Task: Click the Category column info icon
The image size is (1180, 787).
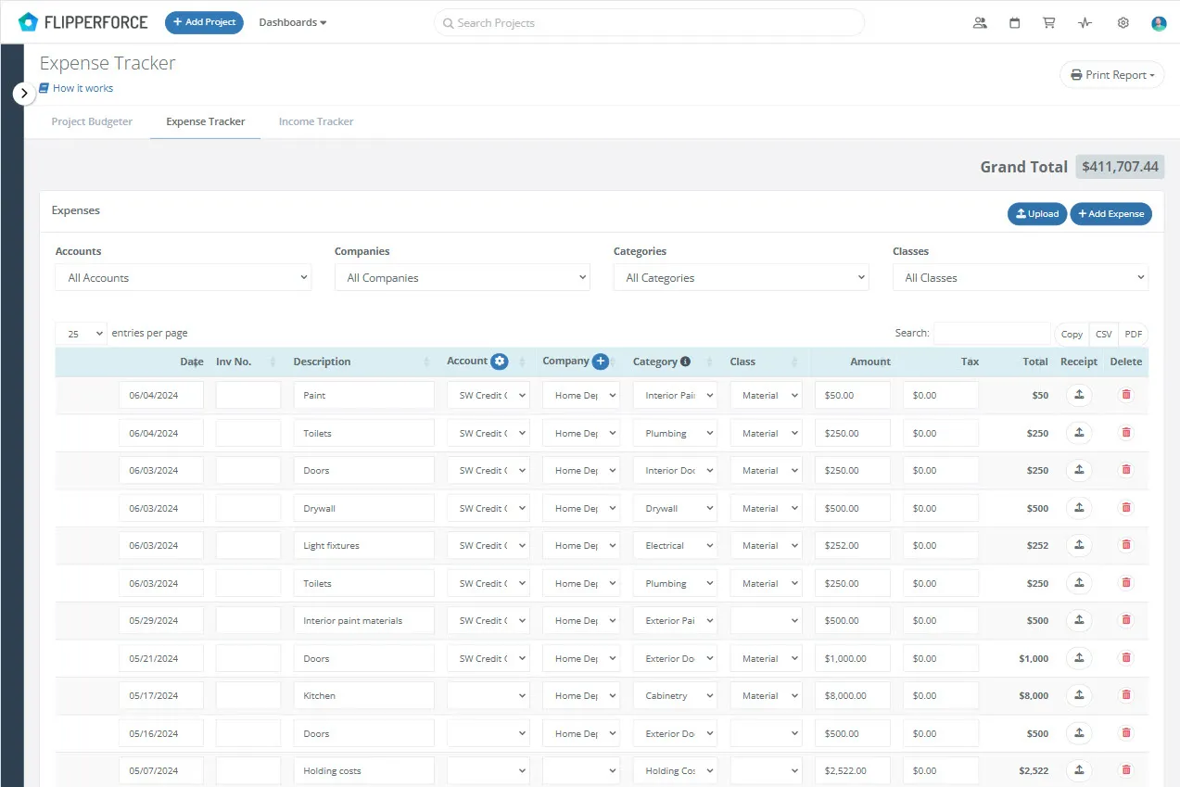Action: (686, 362)
